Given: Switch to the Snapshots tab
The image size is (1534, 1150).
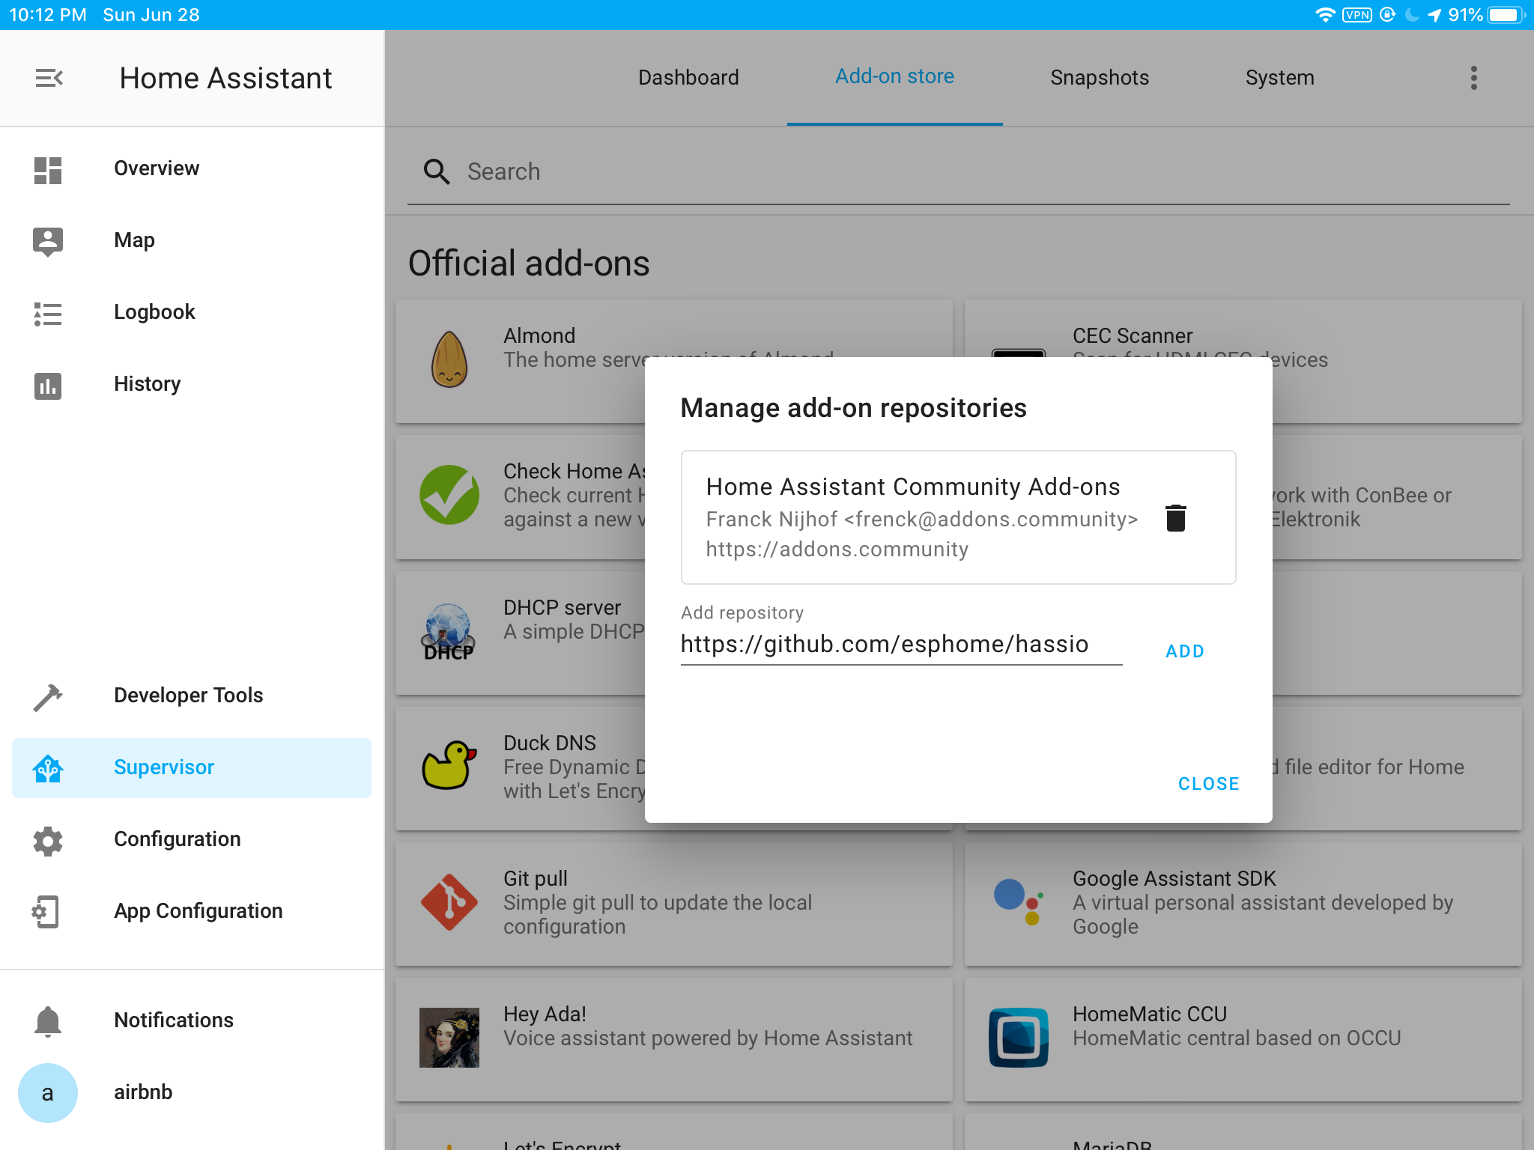Looking at the screenshot, I should (1100, 78).
